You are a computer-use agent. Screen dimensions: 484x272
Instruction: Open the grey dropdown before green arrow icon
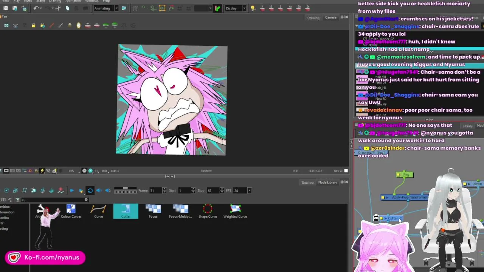coord(211,8)
